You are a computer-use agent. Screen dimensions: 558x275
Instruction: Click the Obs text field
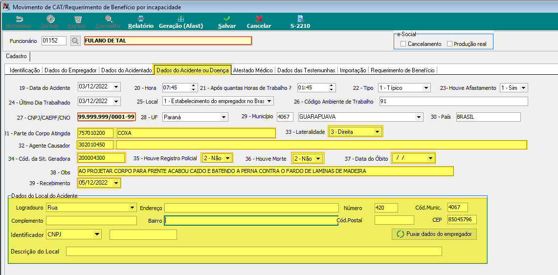266,171
